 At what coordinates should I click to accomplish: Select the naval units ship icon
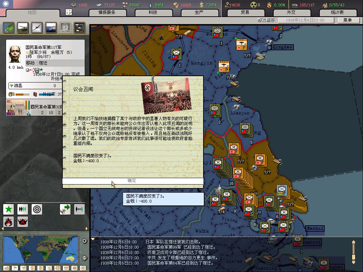[x=51, y=28]
